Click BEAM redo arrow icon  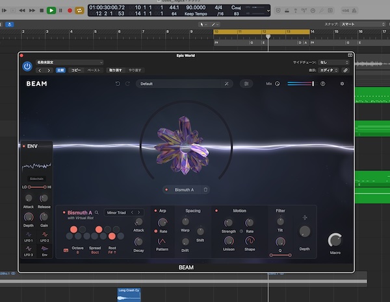tap(127, 84)
